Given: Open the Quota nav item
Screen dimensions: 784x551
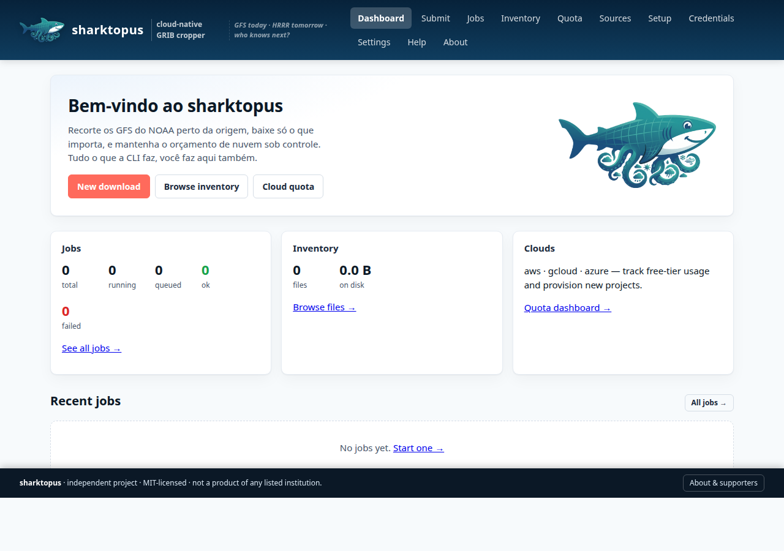Looking at the screenshot, I should tap(570, 18).
